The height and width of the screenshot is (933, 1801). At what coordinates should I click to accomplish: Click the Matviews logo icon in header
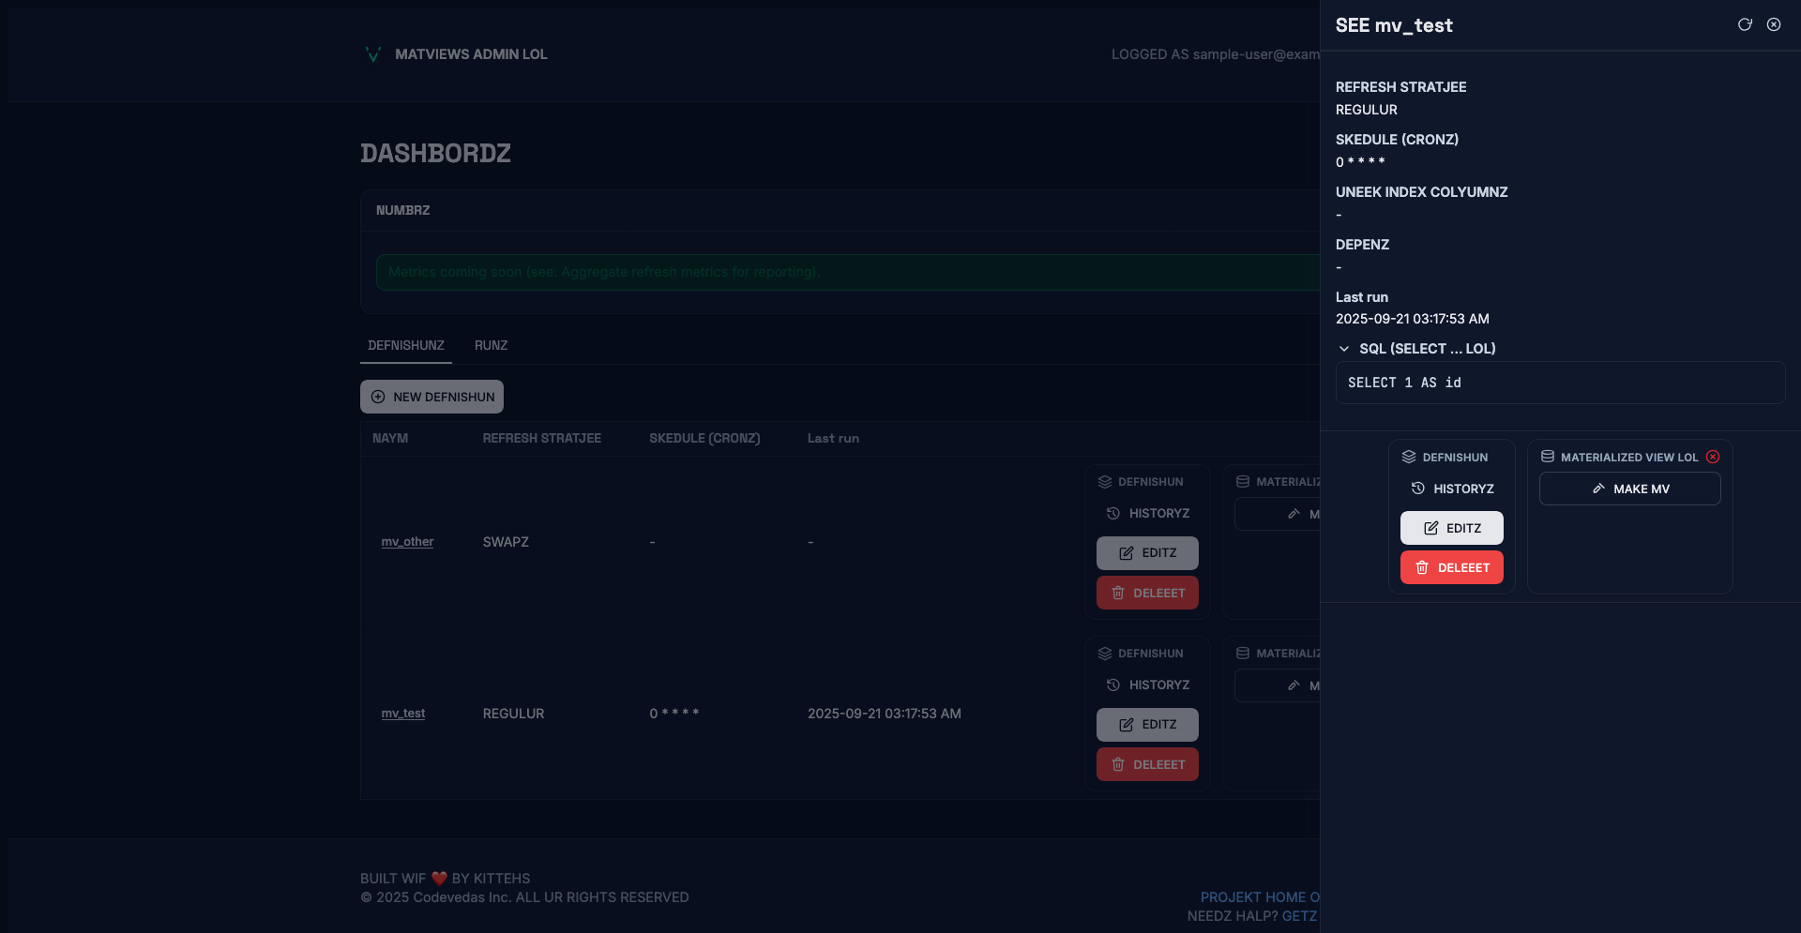click(x=372, y=54)
